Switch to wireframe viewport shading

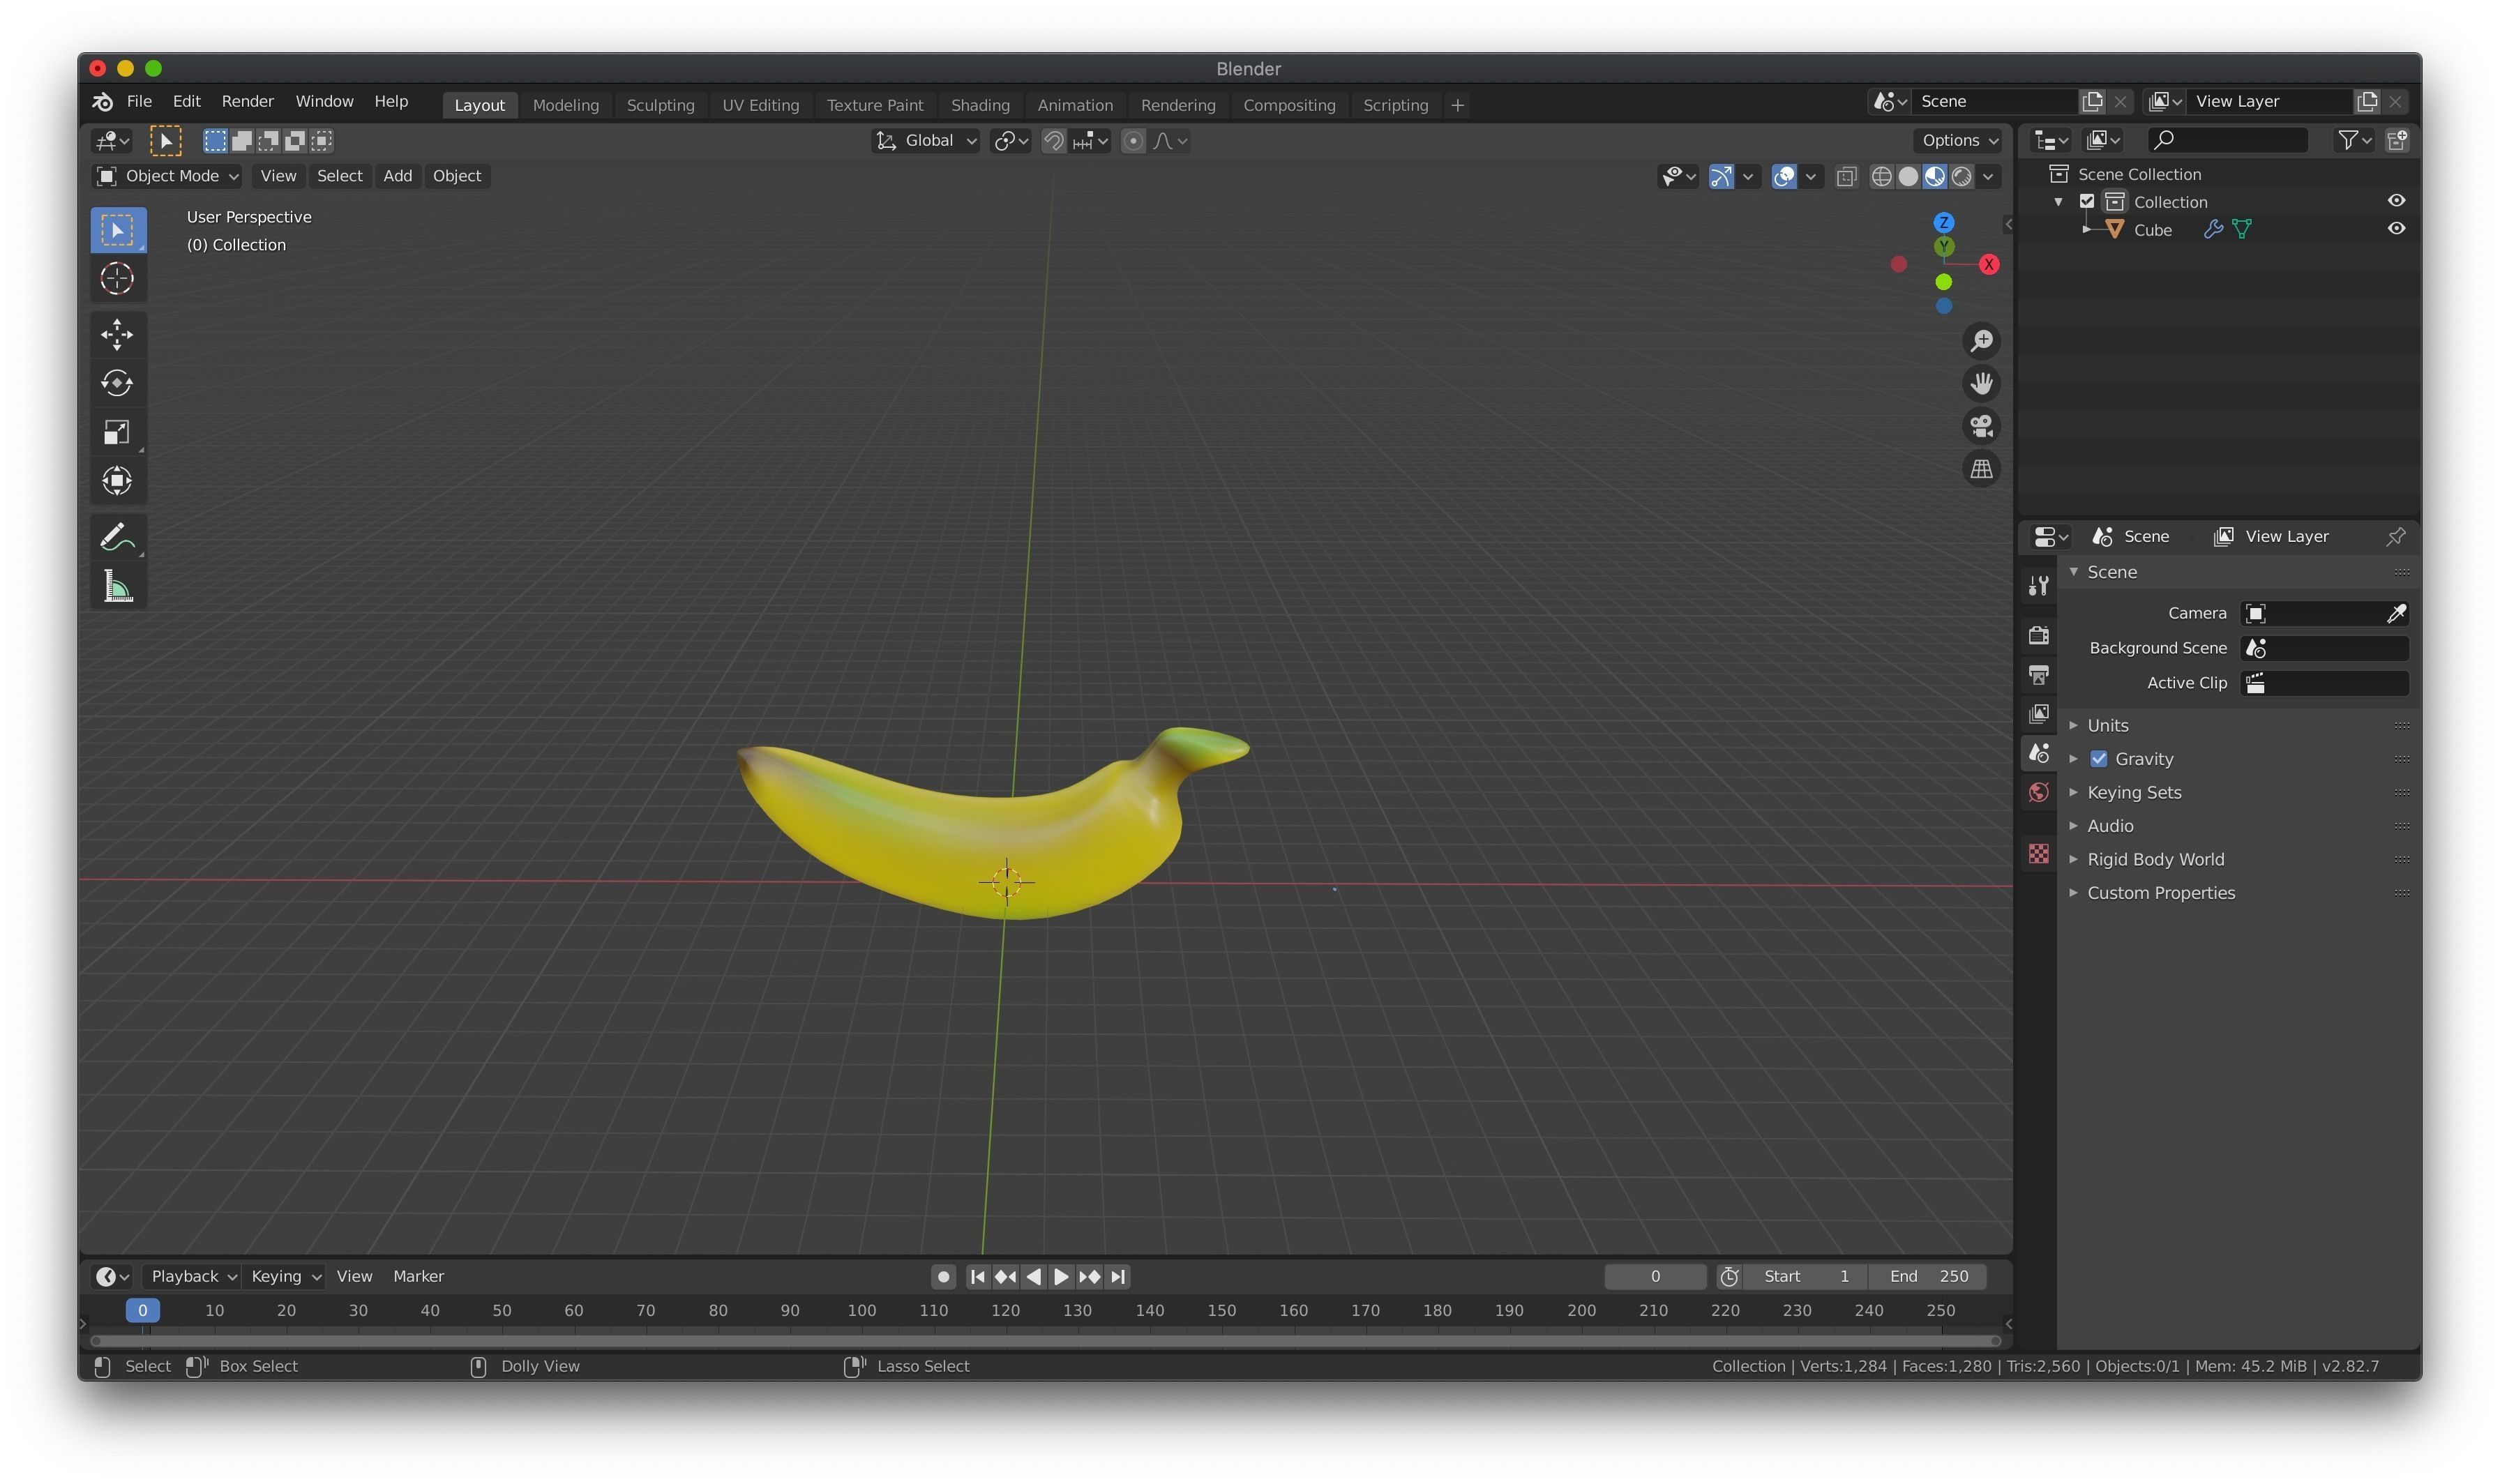click(1881, 177)
